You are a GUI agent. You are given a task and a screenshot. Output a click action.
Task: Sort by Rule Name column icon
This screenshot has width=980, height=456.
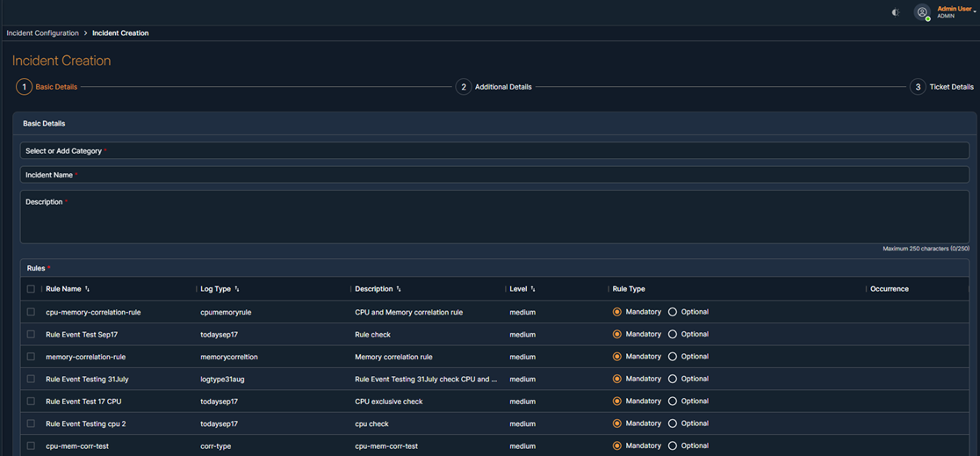coord(87,289)
